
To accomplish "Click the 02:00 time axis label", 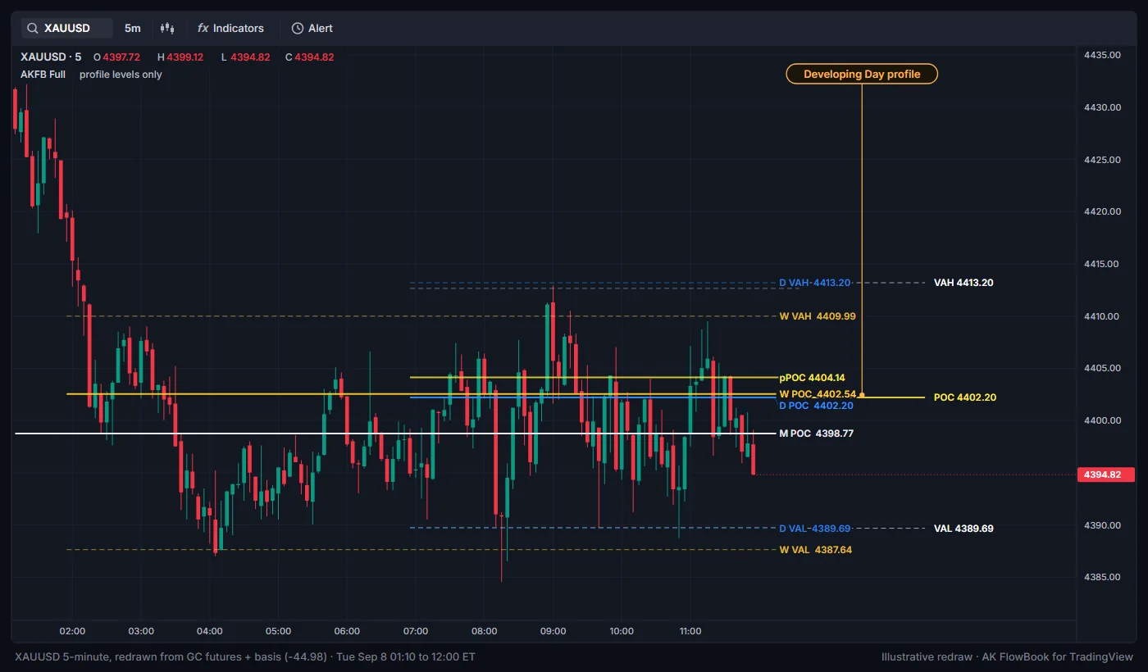I will pos(72,631).
